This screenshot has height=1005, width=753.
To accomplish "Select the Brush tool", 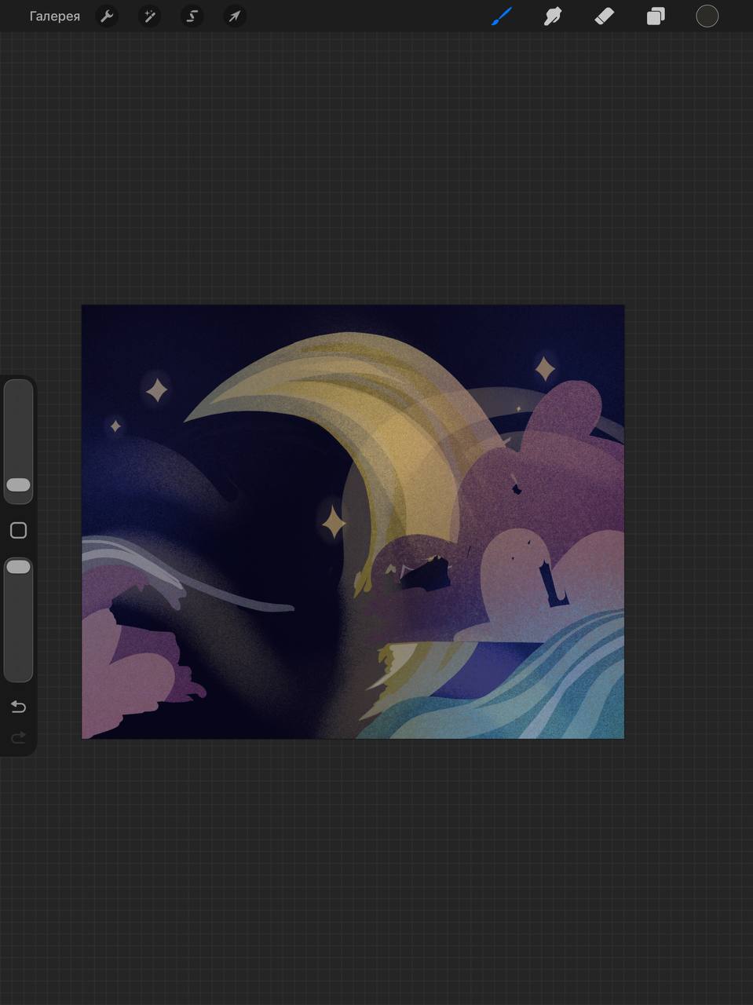I will [502, 16].
